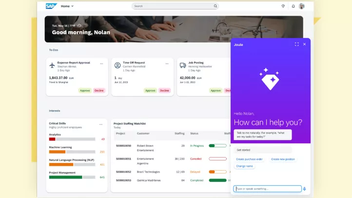Activate the microphone for voice input
Image resolution: width=352 pixels, height=198 pixels.
[305, 189]
